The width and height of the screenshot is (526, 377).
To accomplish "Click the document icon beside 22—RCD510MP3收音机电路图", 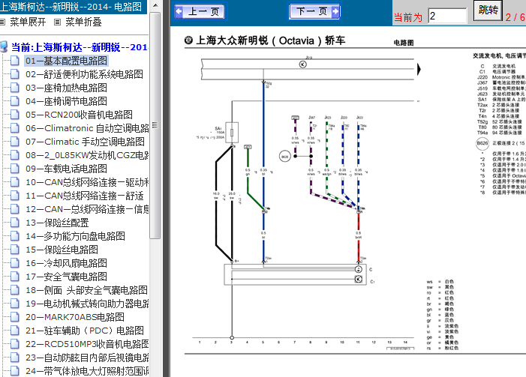I will pyautogui.click(x=14, y=344).
